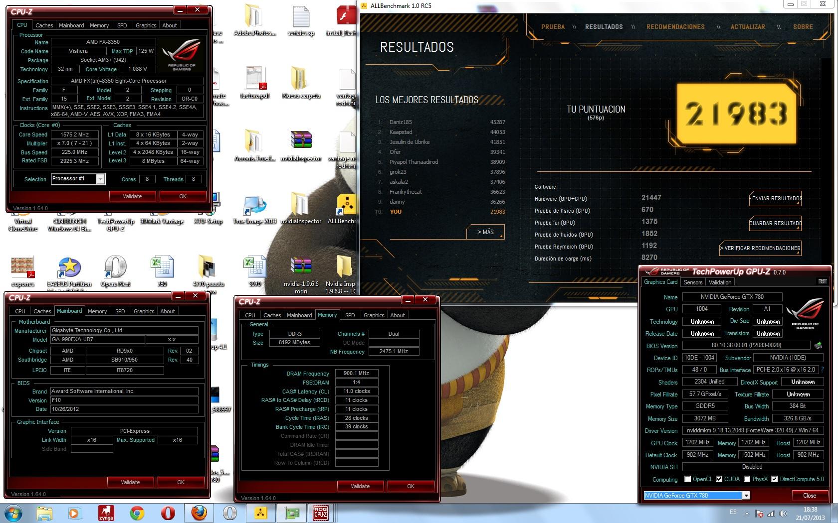The height and width of the screenshot is (523, 838).
Task: Open the Acronis.TrueImage folder icon
Action: click(x=254, y=145)
